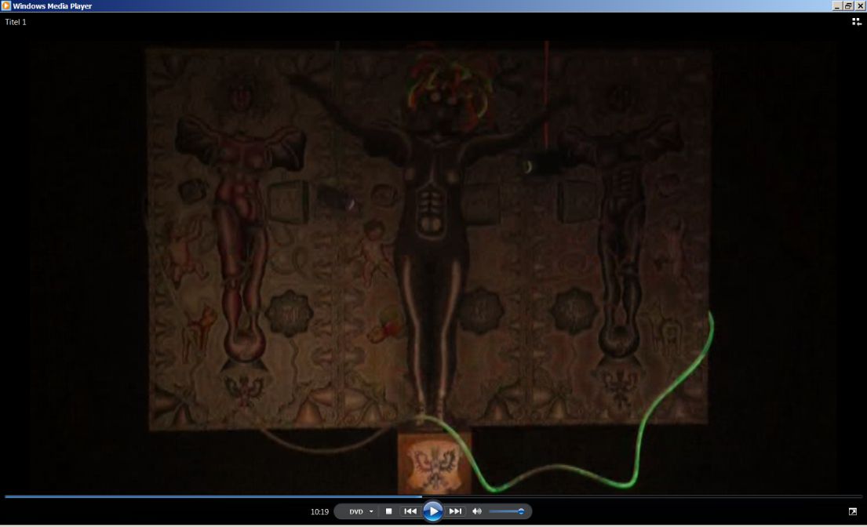Click the Titel 1 label
Screen dimensions: 867x527
click(16, 22)
